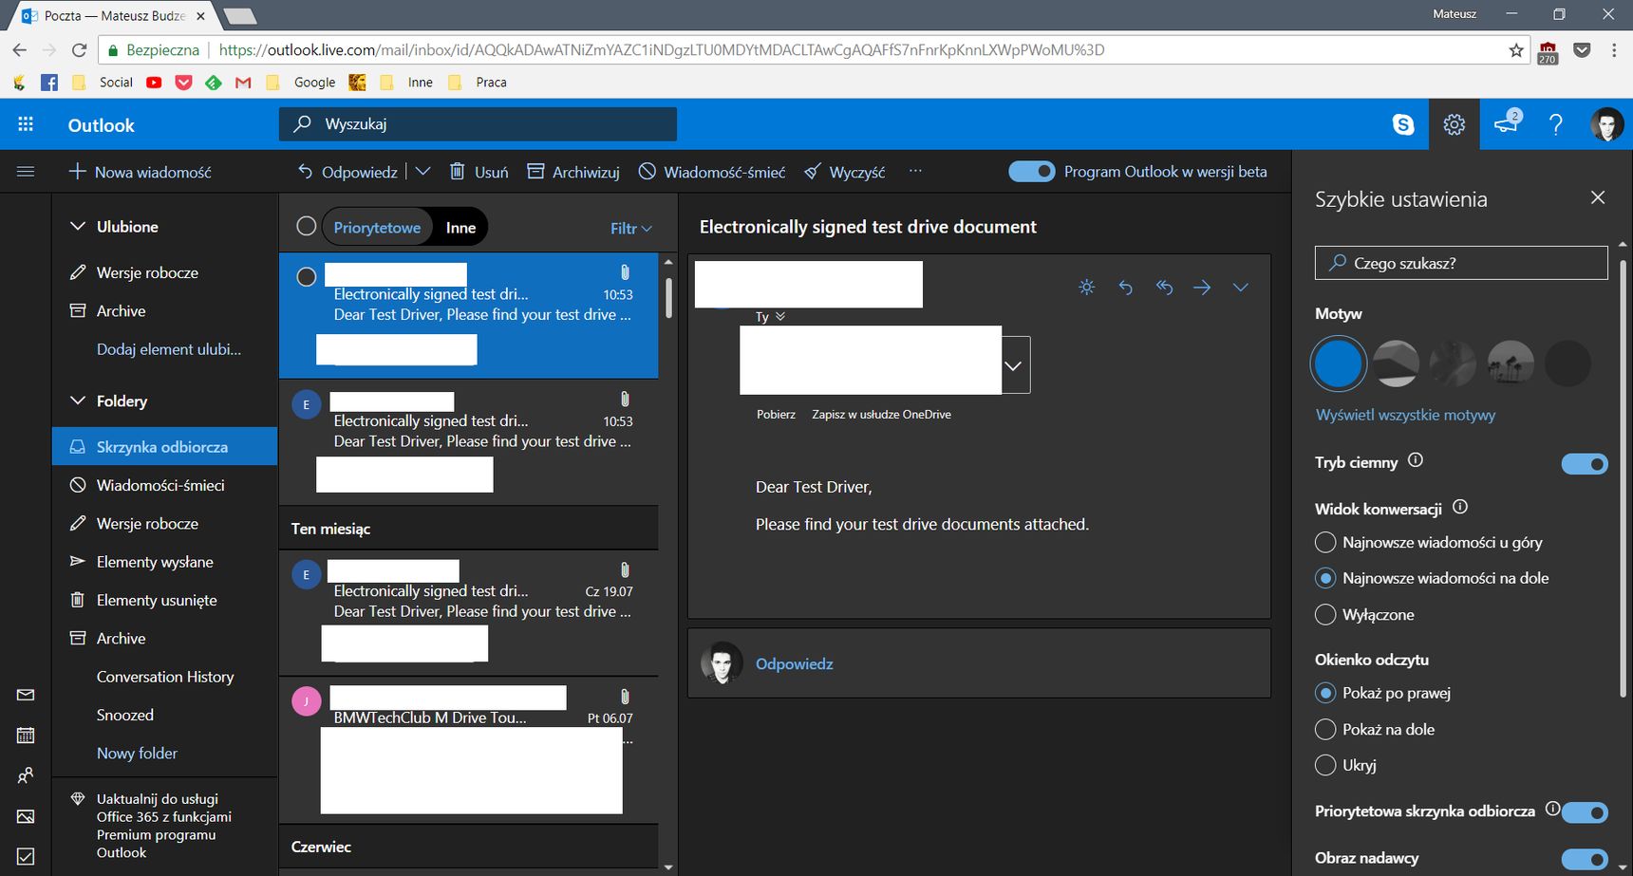1633x876 pixels.
Task: Choose Pokaż na dole reading pane option
Action: pos(1325,729)
